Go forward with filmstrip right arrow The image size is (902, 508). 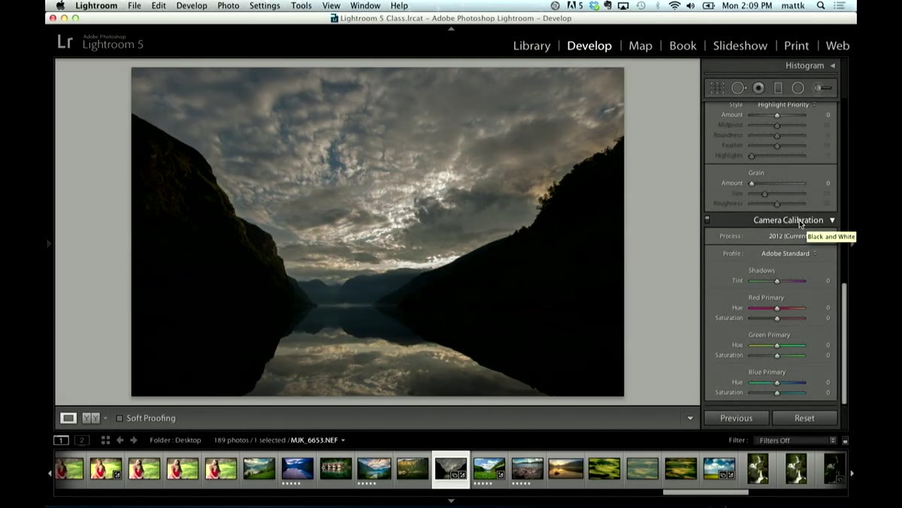[134, 440]
